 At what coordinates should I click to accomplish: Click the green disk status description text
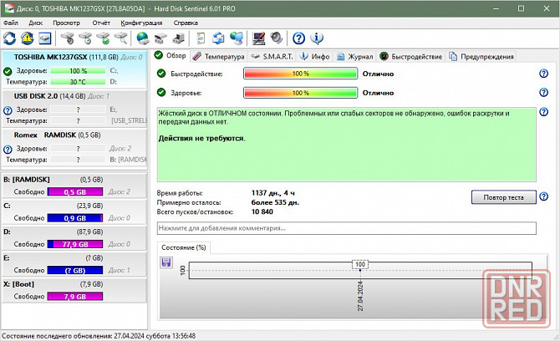pyautogui.click(x=346, y=145)
